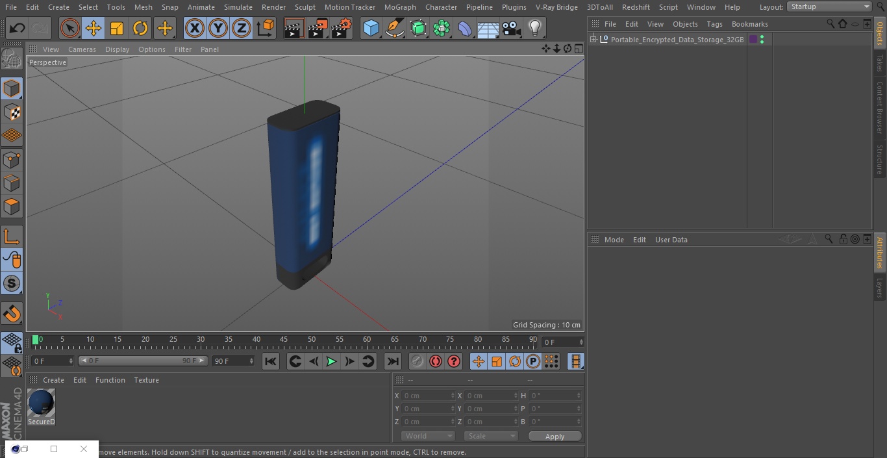Switch to Layers side tab

point(880,288)
